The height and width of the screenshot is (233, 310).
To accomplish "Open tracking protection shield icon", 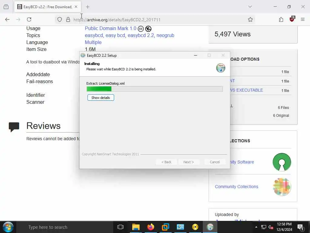I will (60, 19).
